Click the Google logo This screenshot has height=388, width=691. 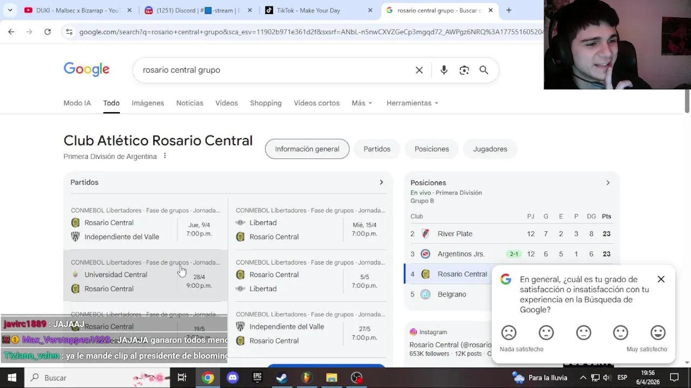[x=86, y=70]
